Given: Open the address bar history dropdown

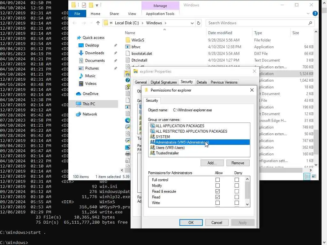Looking at the screenshot, I should point(192,23).
